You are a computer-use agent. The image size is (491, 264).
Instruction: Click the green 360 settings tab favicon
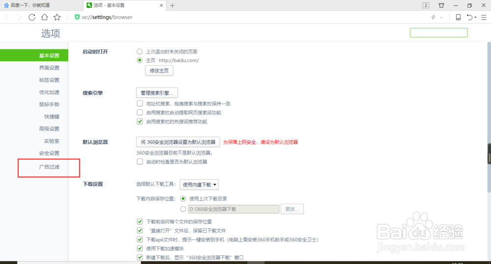(89, 5)
